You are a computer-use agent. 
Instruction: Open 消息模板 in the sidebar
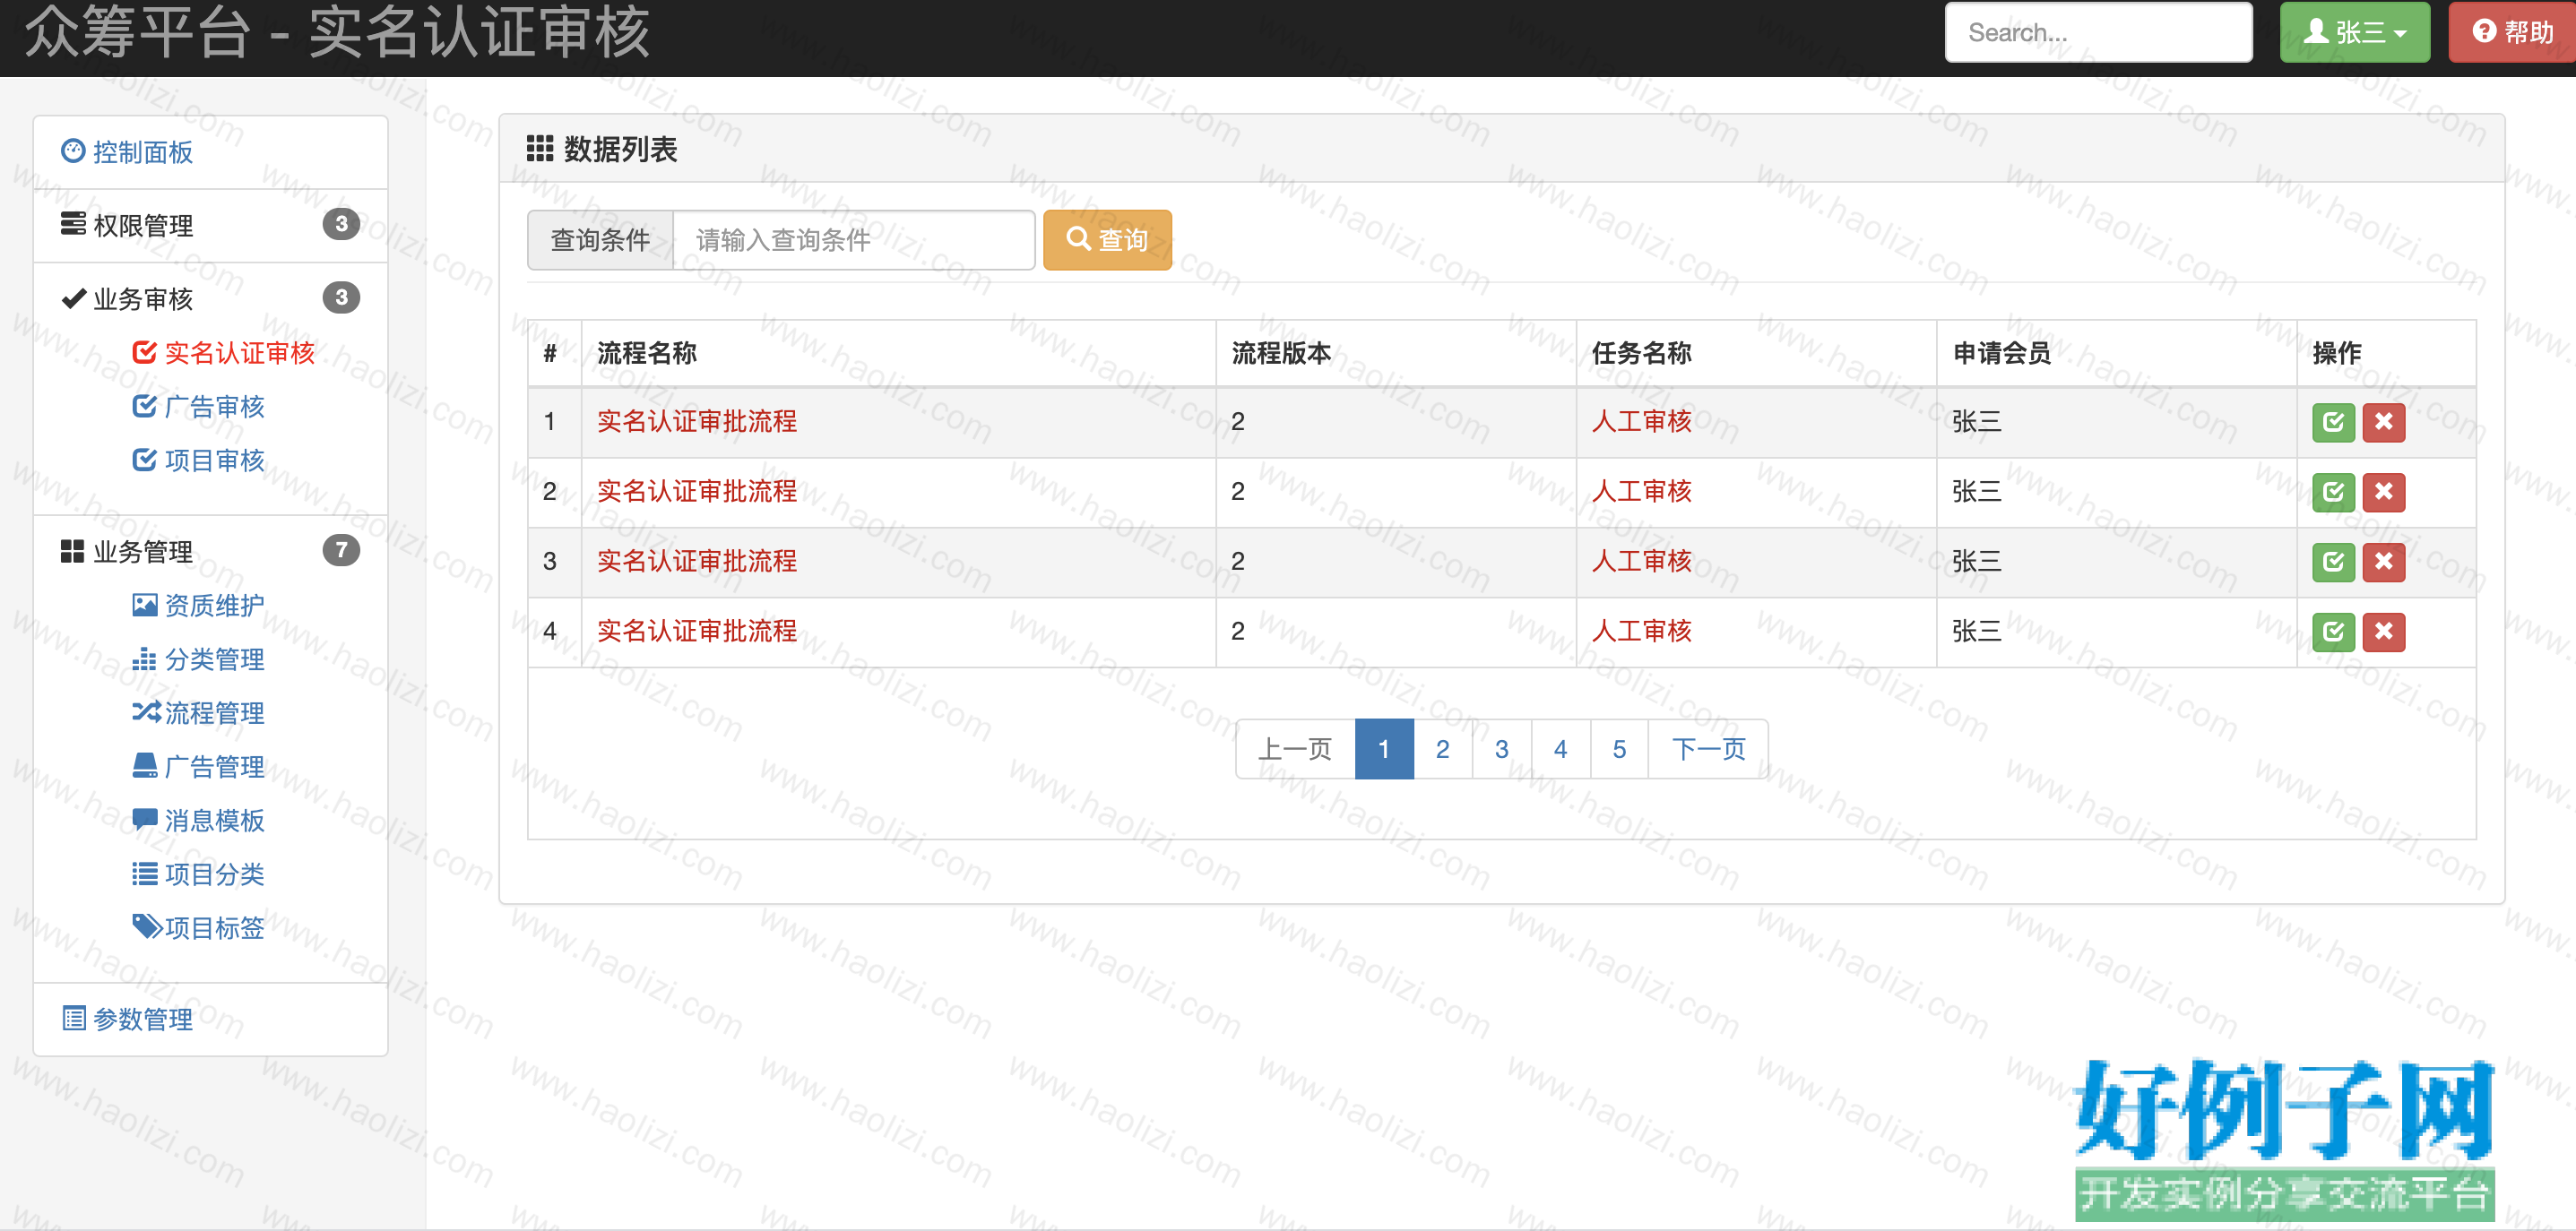[x=199, y=822]
